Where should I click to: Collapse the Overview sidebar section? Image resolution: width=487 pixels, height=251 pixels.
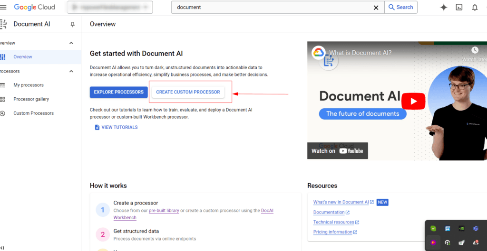[x=71, y=43]
